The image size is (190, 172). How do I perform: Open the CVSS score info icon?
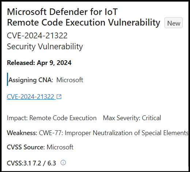click(x=63, y=163)
